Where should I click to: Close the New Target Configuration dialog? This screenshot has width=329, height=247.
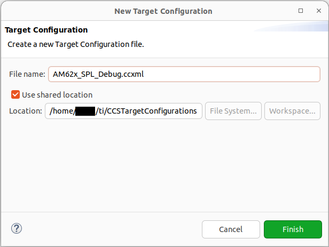tap(317, 11)
